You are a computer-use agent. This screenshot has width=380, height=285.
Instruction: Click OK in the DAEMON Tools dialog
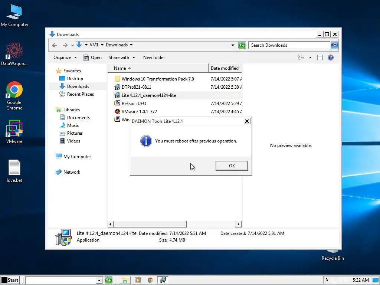pos(232,166)
